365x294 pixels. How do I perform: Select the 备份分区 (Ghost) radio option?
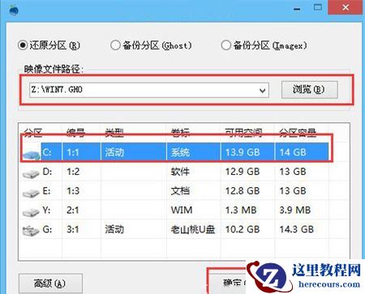tap(115, 45)
